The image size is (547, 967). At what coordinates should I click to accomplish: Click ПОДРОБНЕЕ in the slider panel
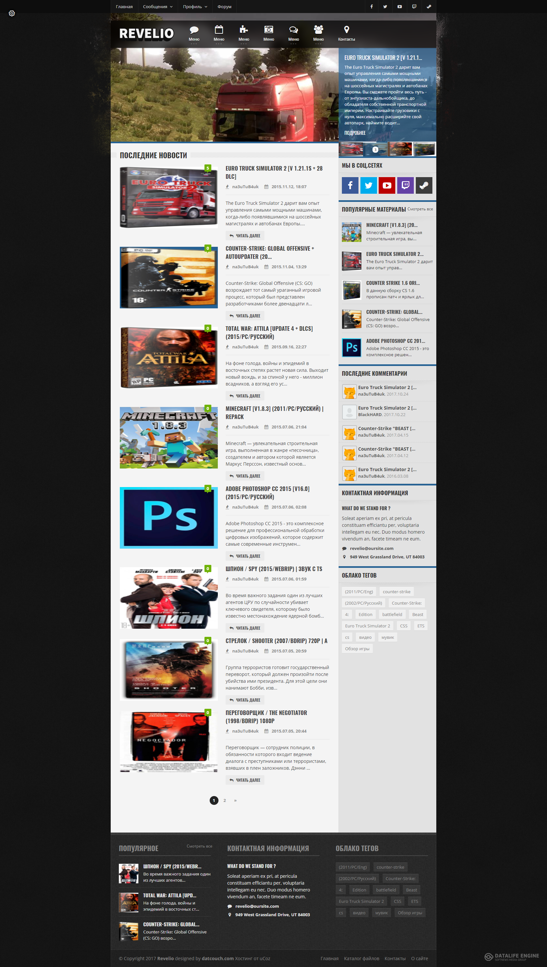coord(355,133)
